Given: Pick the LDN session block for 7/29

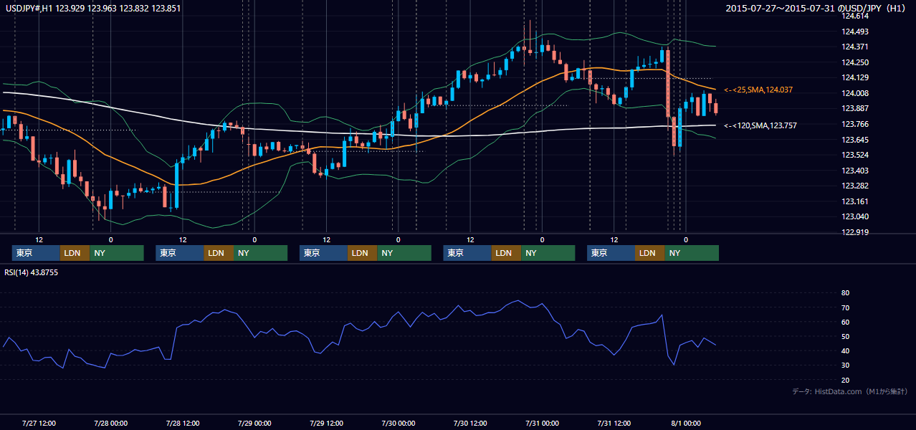Looking at the screenshot, I should 362,253.
